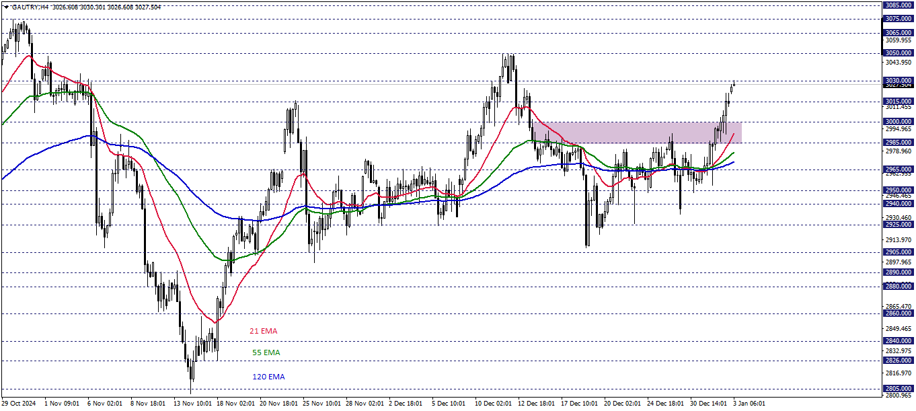The height and width of the screenshot is (411, 916).
Task: Click the 3059.955 axis price value
Action: point(899,40)
